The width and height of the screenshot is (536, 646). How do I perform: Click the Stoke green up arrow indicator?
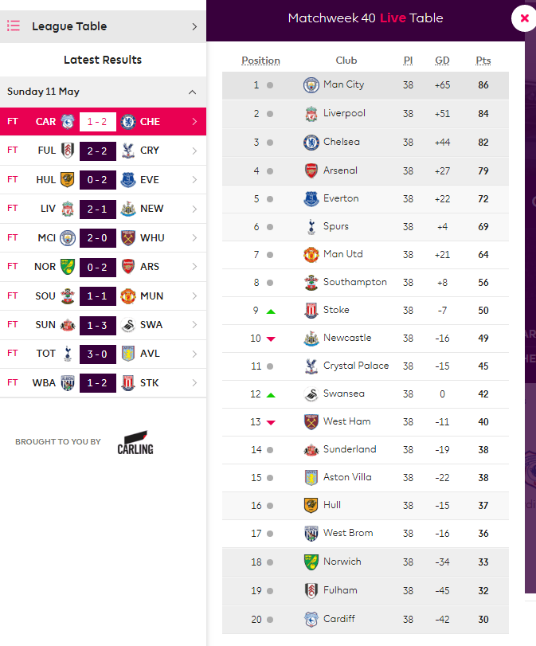(271, 312)
